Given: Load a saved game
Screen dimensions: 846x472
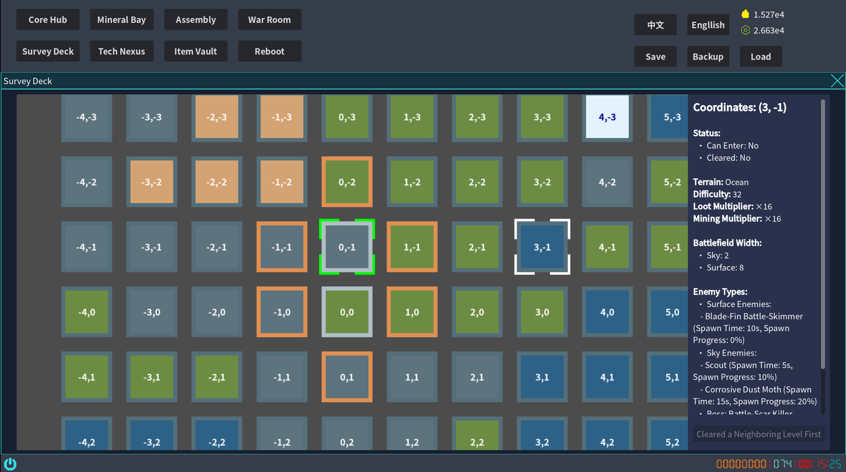Looking at the screenshot, I should [761, 56].
